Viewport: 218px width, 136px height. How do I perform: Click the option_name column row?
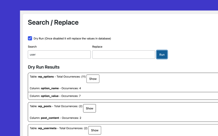click(x=55, y=88)
